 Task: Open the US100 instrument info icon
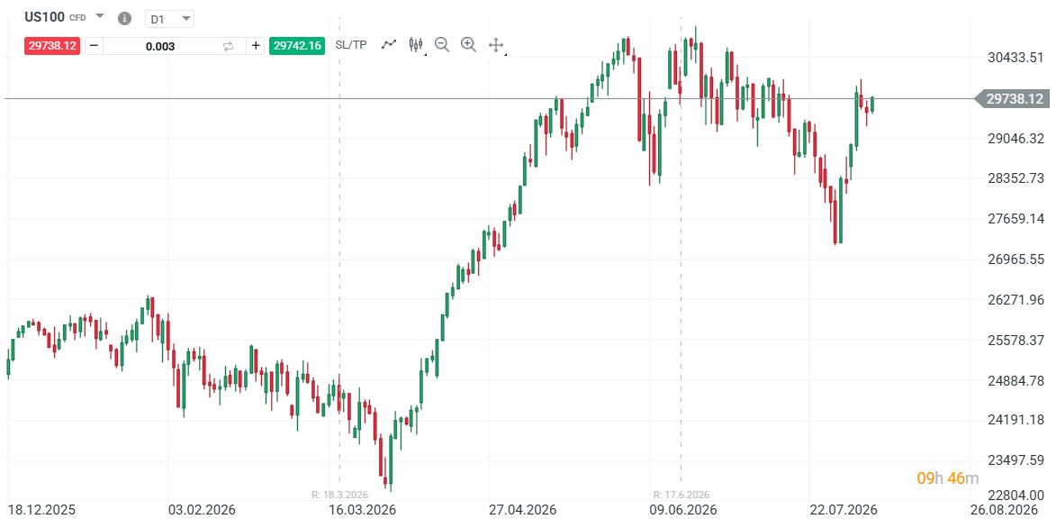point(124,18)
